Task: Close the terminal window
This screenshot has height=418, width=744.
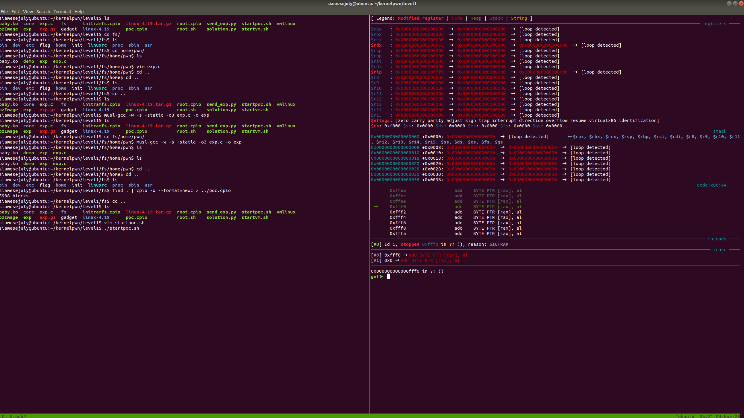Action: tap(741, 3)
